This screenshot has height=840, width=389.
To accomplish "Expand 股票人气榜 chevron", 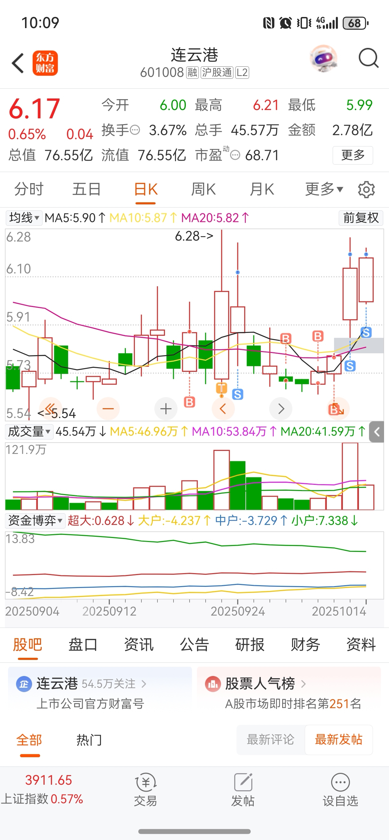I will click(x=303, y=684).
